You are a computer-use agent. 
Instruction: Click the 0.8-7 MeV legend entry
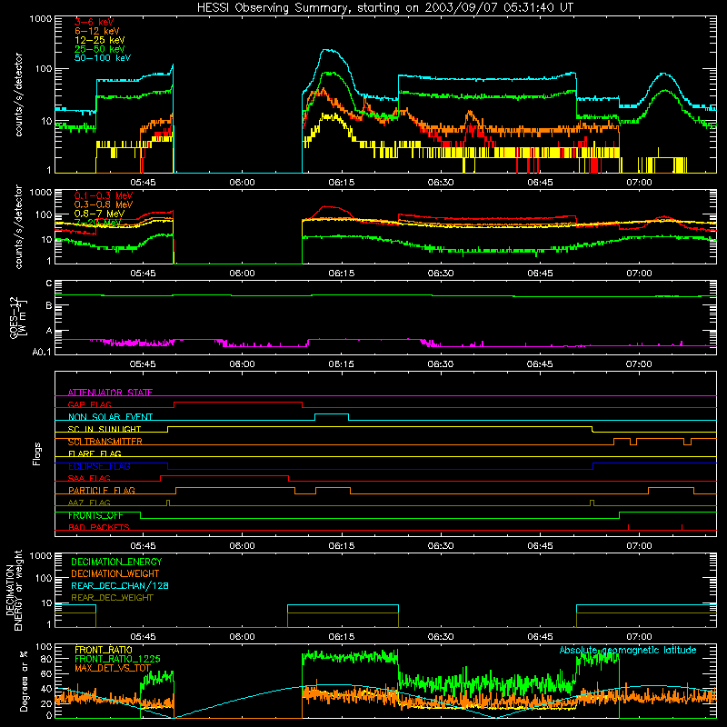100,214
